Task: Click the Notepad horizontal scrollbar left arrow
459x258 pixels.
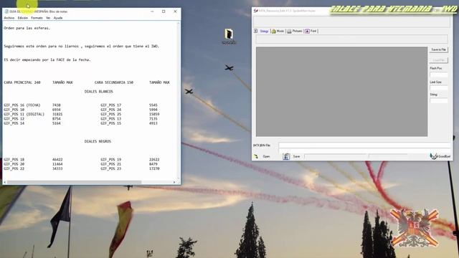Action: point(5,182)
